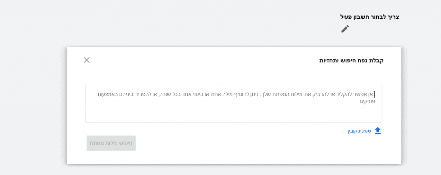Start the keyword search with the grey button

click(111, 143)
